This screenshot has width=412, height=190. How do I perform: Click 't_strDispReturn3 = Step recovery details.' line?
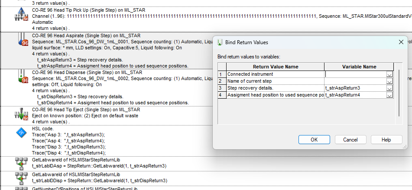click(80, 97)
